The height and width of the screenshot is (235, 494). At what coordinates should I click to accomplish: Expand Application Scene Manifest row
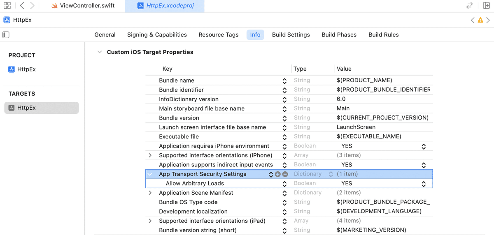[x=150, y=193]
